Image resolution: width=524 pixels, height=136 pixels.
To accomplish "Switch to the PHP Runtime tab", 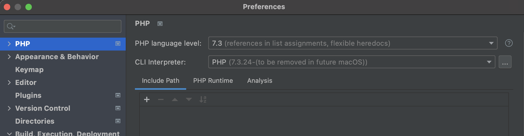I will point(213,81).
